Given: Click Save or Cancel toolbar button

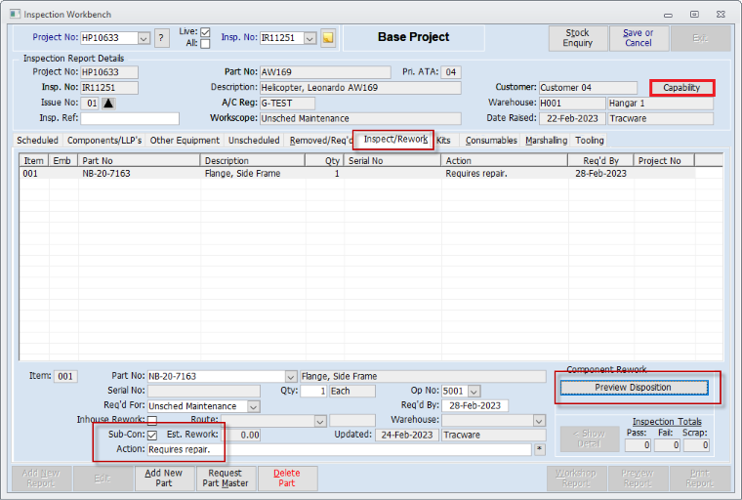Looking at the screenshot, I should 639,38.
